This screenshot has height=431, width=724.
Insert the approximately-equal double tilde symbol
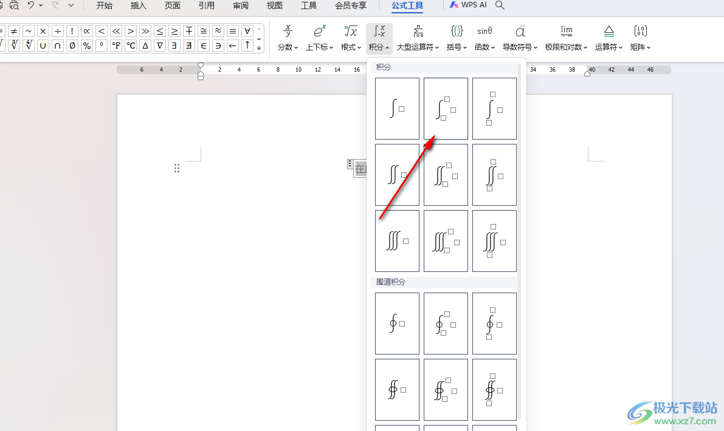pyautogui.click(x=218, y=31)
